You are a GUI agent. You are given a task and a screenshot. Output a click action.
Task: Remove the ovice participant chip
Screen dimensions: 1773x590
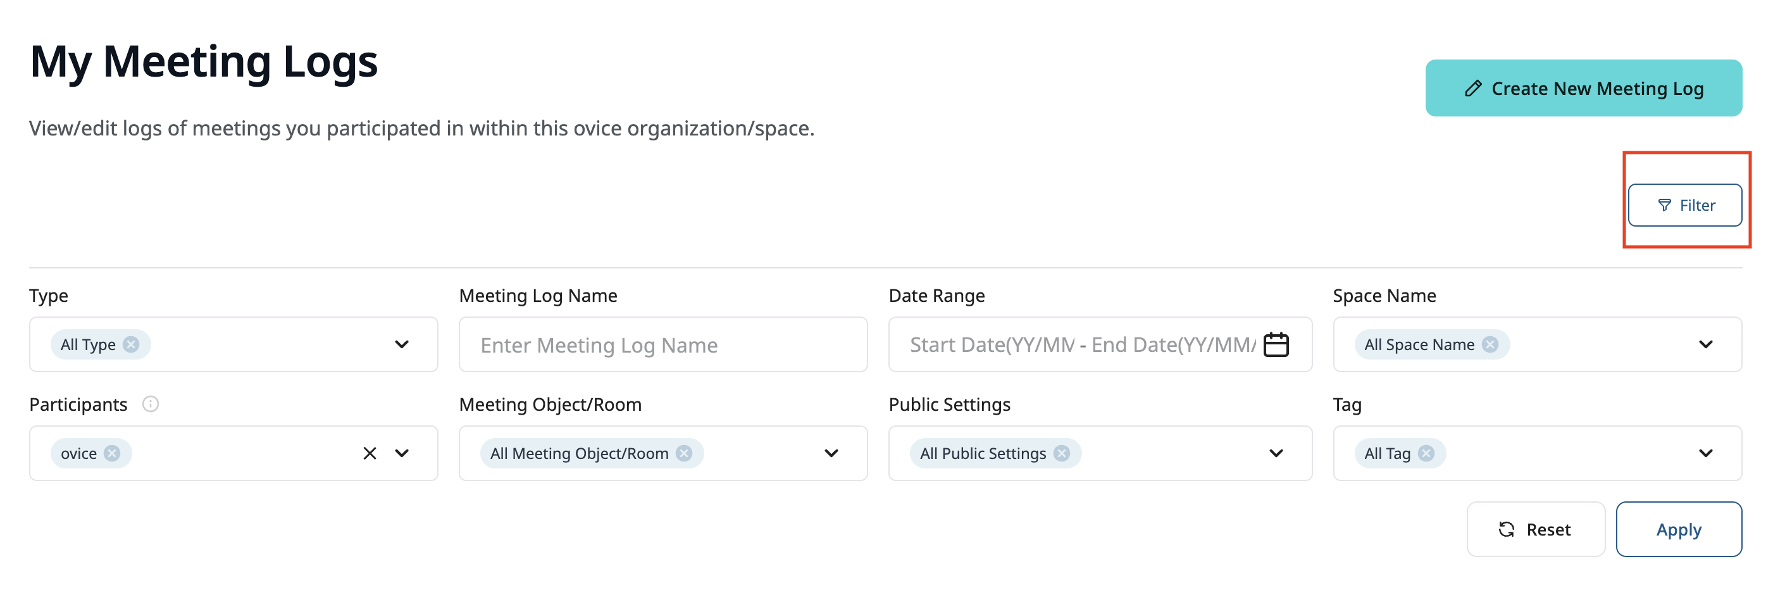coord(112,453)
